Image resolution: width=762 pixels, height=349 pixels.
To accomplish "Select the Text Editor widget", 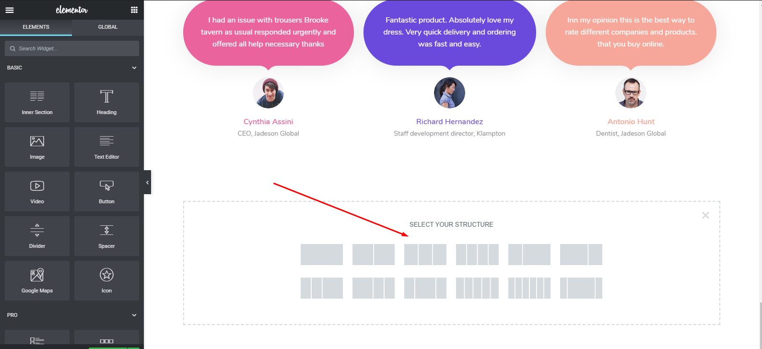I will [x=106, y=147].
